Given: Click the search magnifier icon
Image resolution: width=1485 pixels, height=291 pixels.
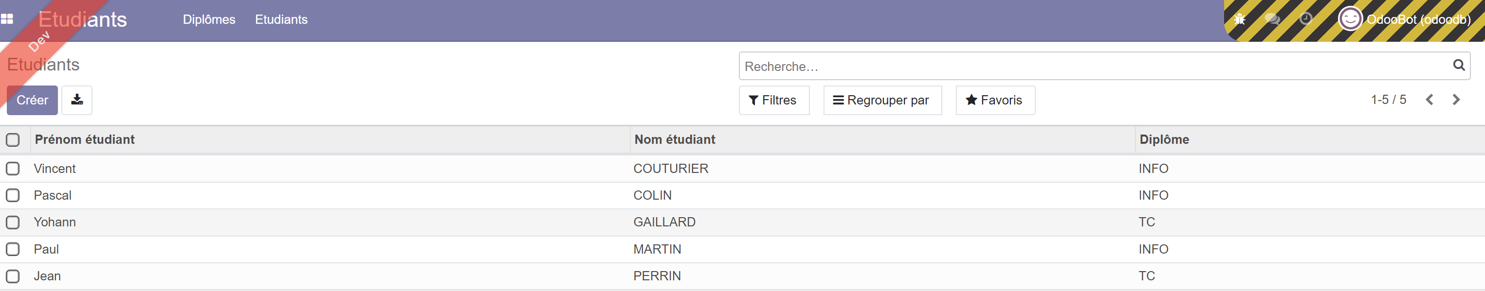Looking at the screenshot, I should pos(1459,66).
